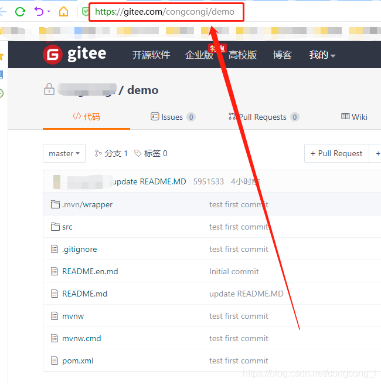Screen dimensions: 381x384
Task: Click 标签 0 tags link
Action: point(151,153)
